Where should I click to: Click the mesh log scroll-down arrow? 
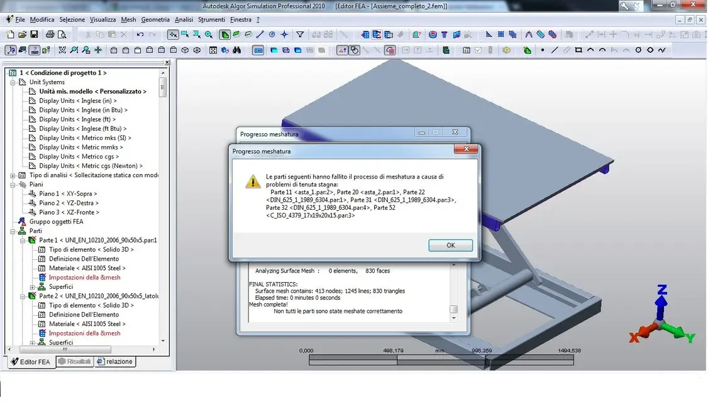453,318
